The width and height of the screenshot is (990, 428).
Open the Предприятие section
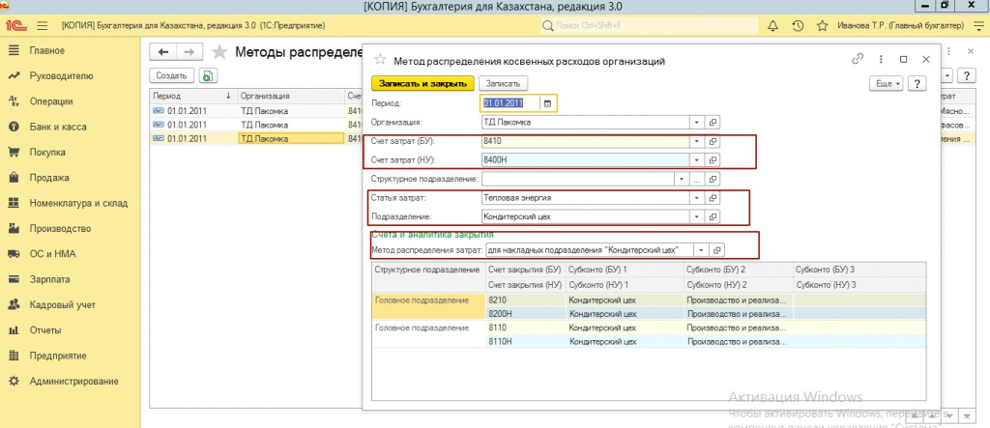pyautogui.click(x=57, y=356)
